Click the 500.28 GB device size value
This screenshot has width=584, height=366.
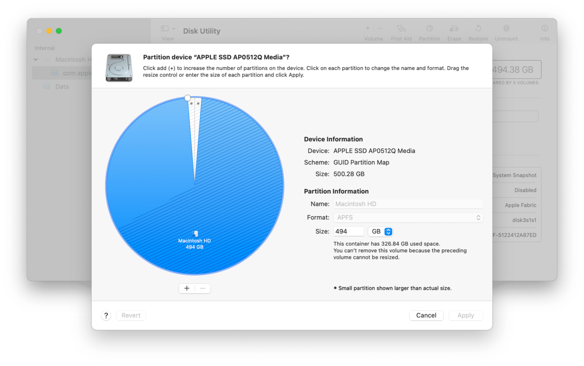click(349, 174)
